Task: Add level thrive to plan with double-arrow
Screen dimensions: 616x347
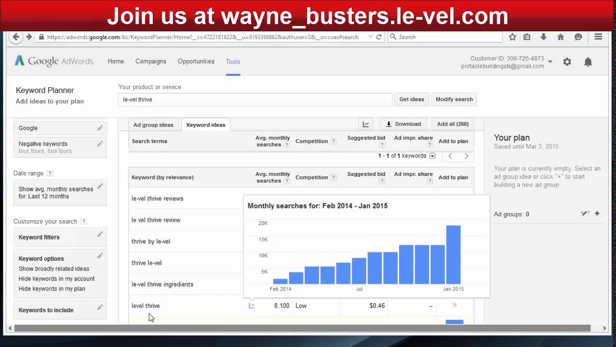Action: [454, 305]
